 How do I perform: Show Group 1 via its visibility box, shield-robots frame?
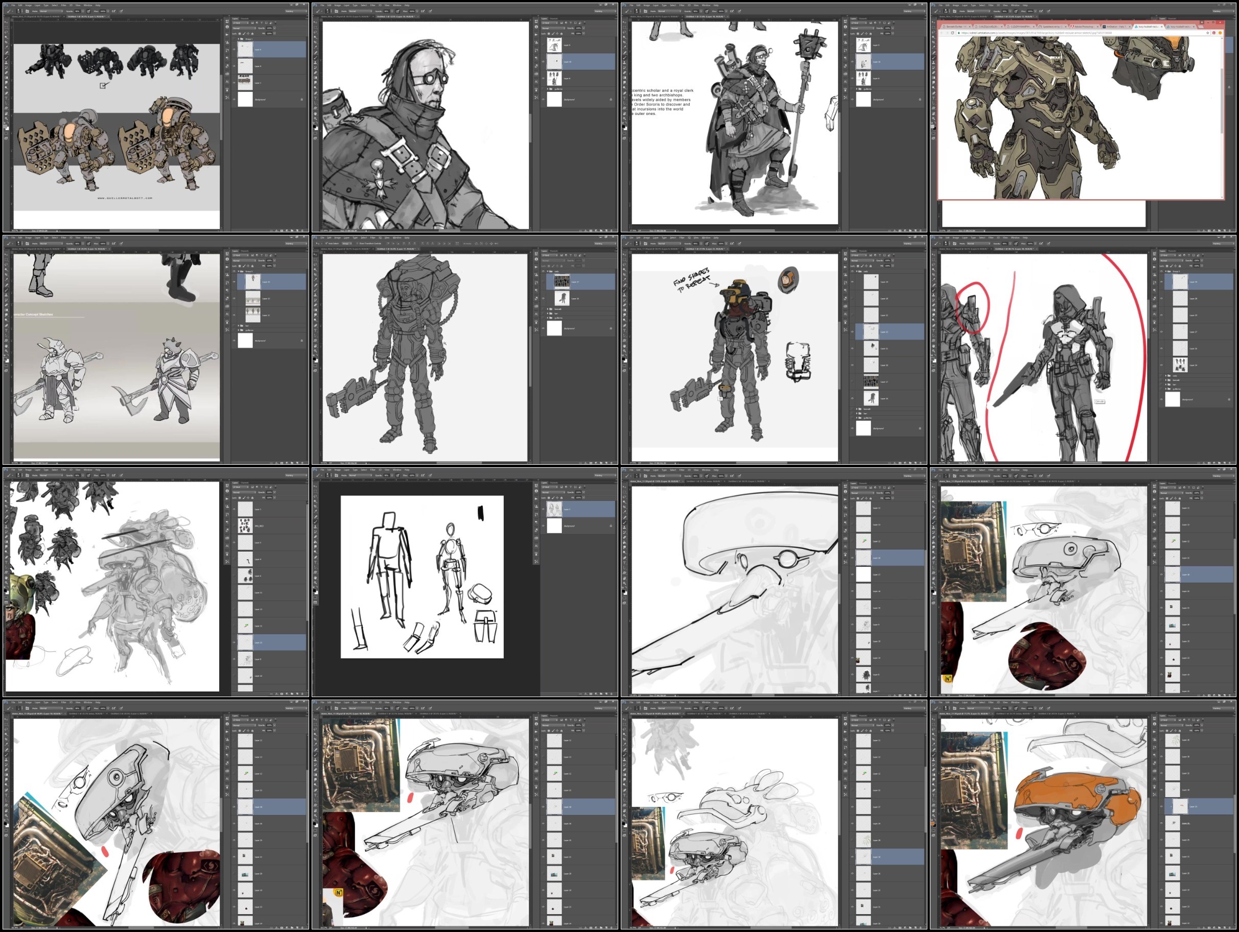click(x=234, y=39)
